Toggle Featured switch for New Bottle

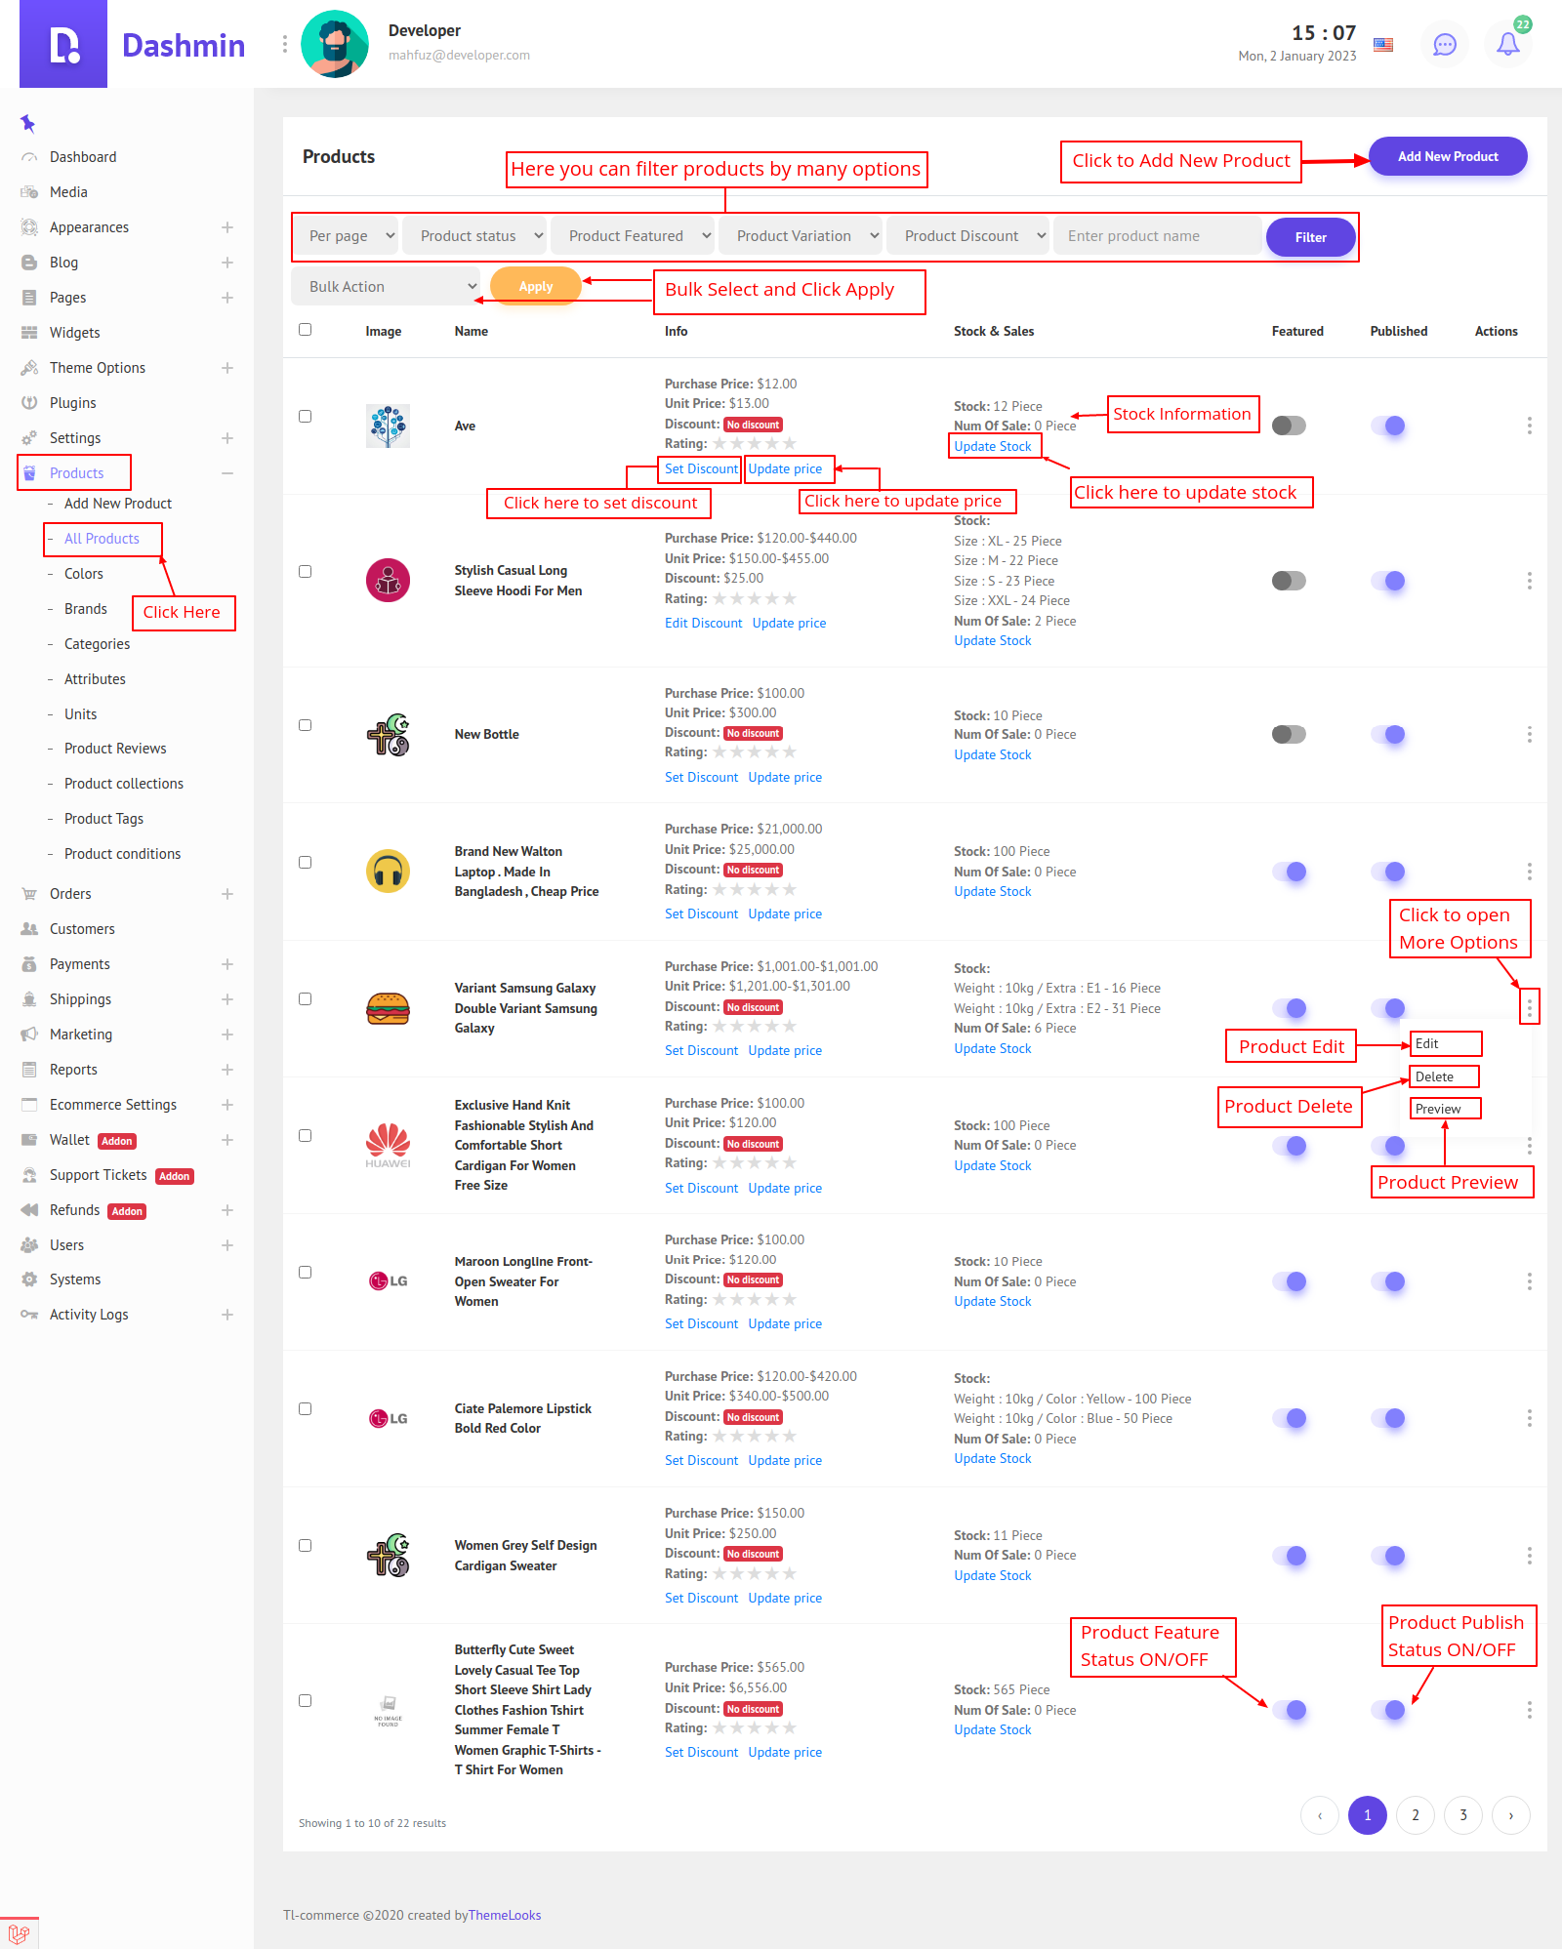pos(1289,734)
